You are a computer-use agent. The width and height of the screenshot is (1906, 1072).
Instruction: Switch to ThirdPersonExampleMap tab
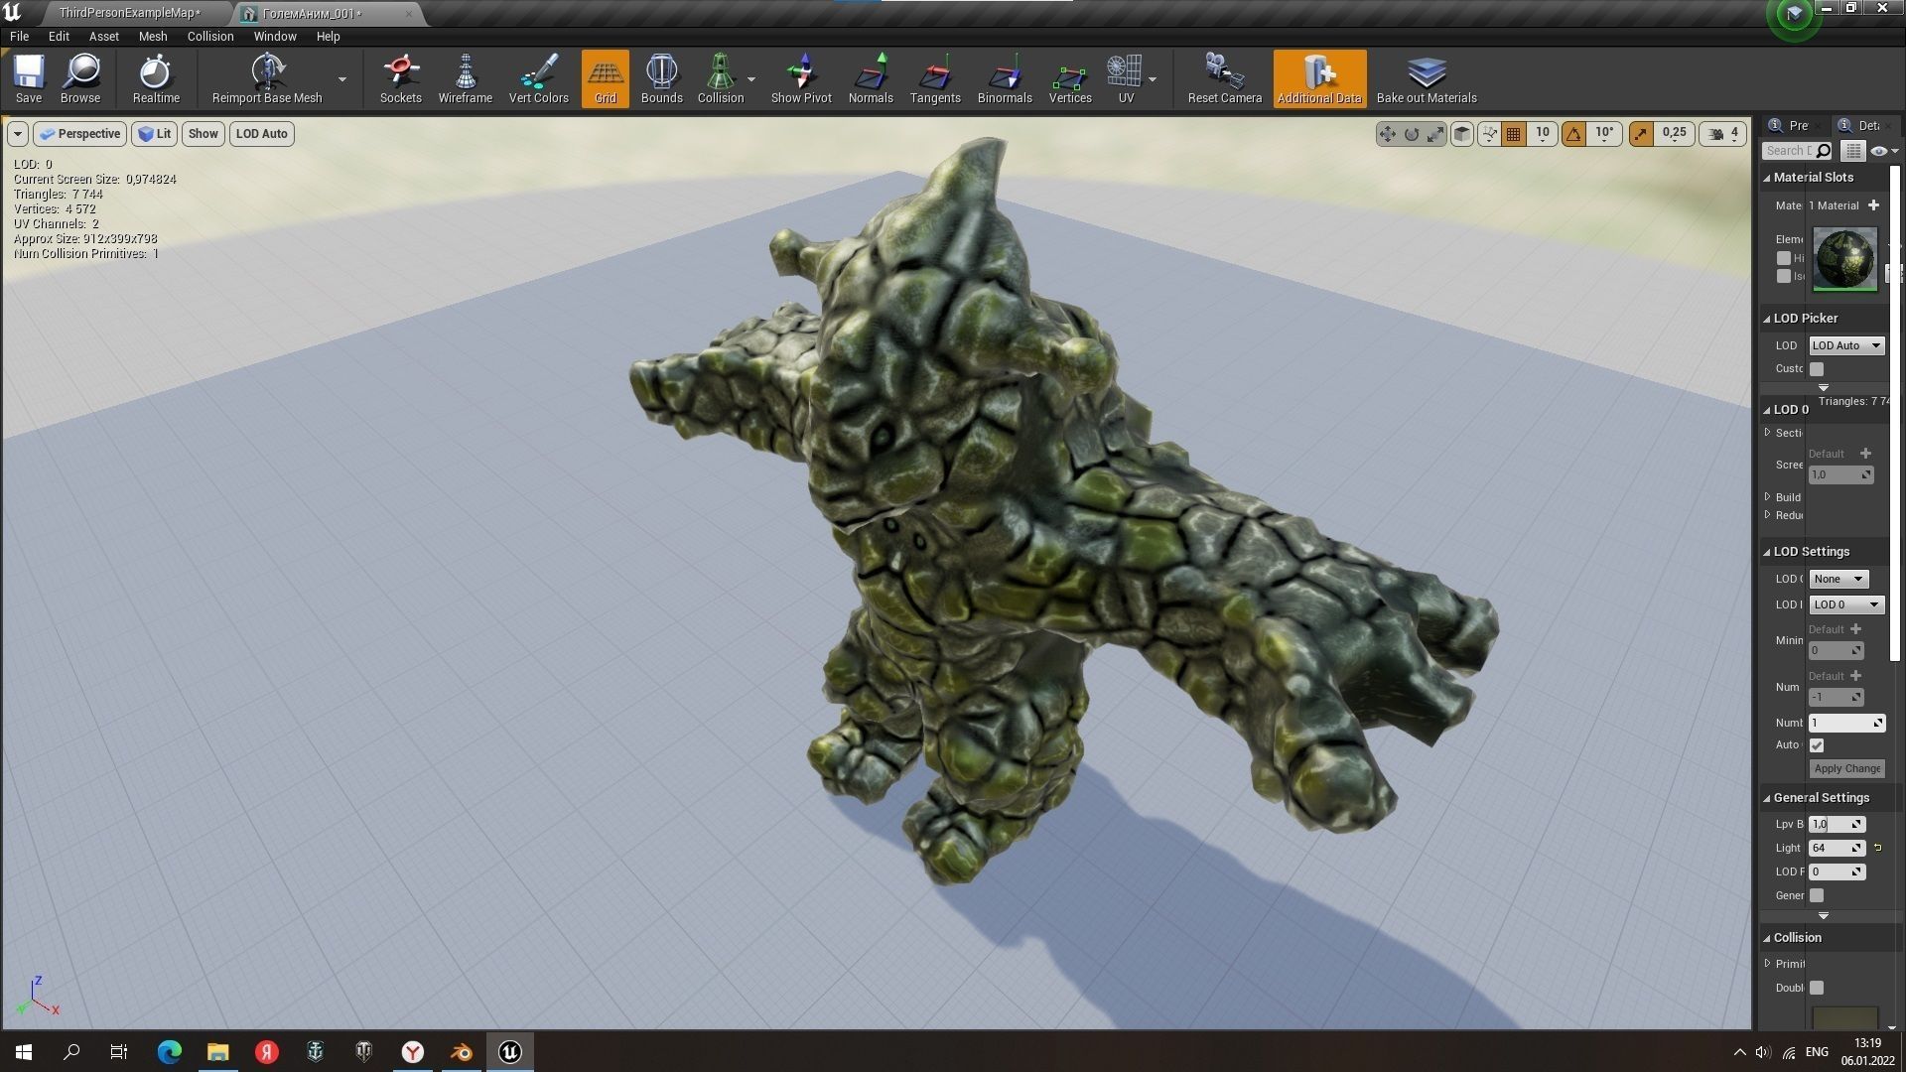[130, 13]
